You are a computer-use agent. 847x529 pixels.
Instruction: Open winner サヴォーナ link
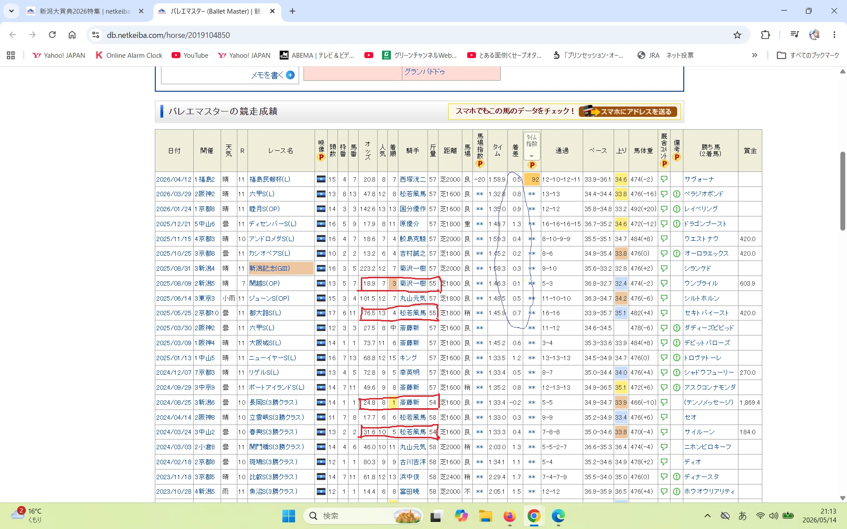pyautogui.click(x=699, y=179)
